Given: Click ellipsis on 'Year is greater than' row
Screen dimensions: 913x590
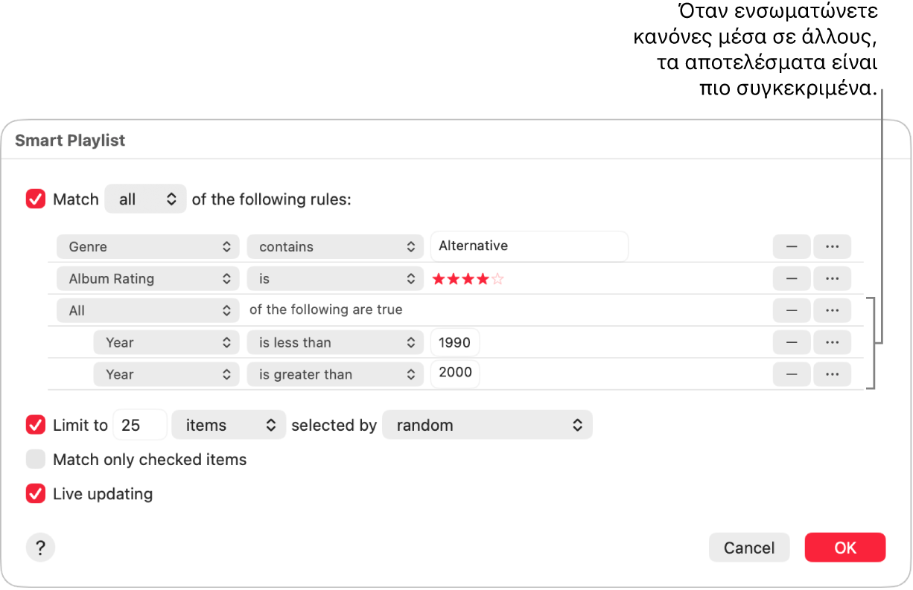Looking at the screenshot, I should point(832,374).
